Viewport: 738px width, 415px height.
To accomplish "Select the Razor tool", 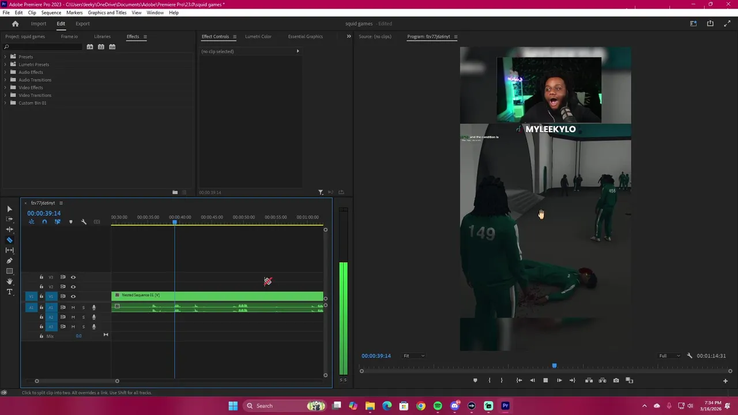I will (x=9, y=240).
